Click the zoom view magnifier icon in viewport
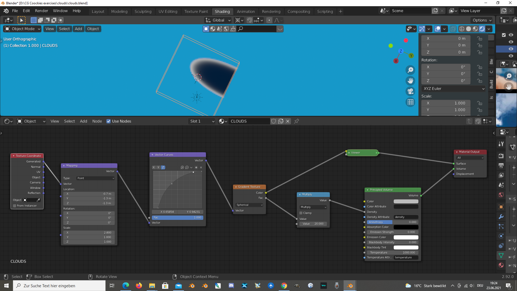The height and width of the screenshot is (291, 517). point(410,70)
